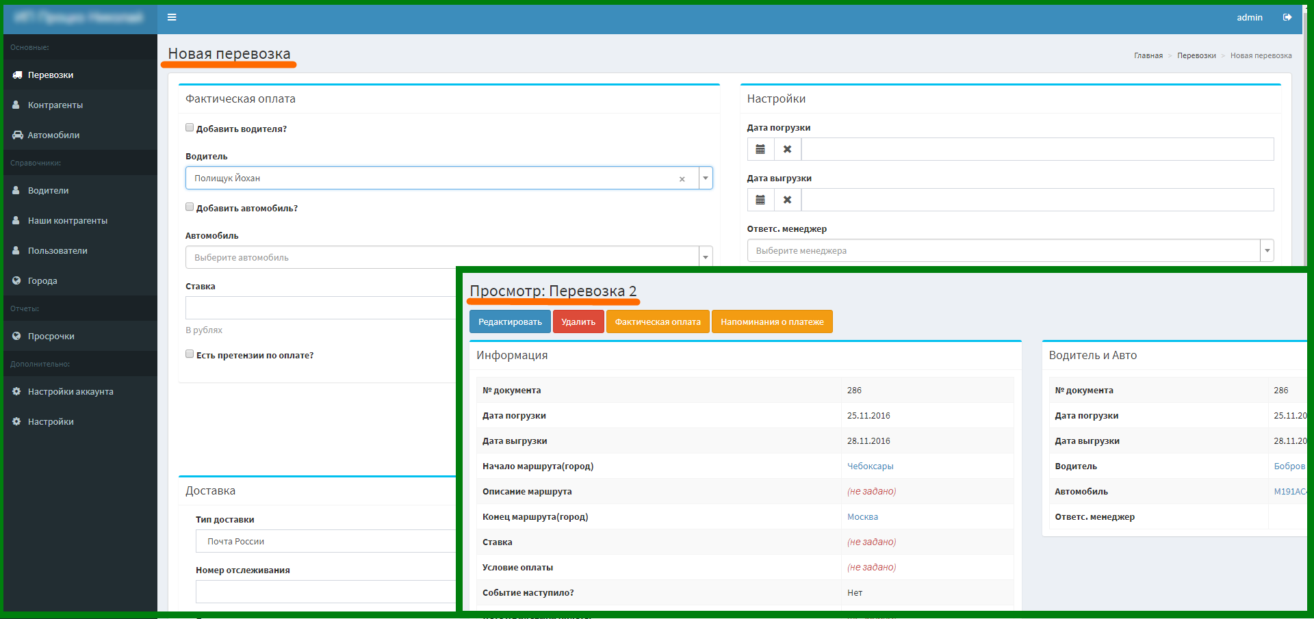Open calendar icon for Дата погрузки
1314x619 pixels.
[x=760, y=149]
